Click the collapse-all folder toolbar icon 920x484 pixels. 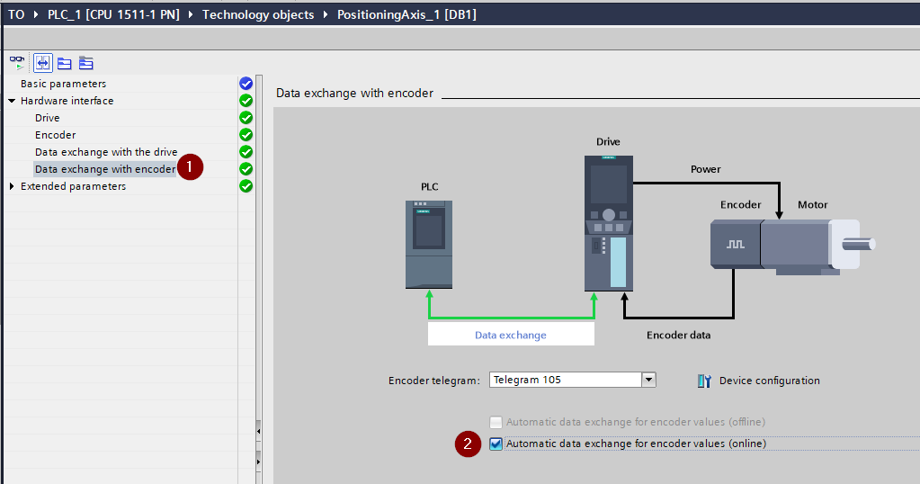65,63
